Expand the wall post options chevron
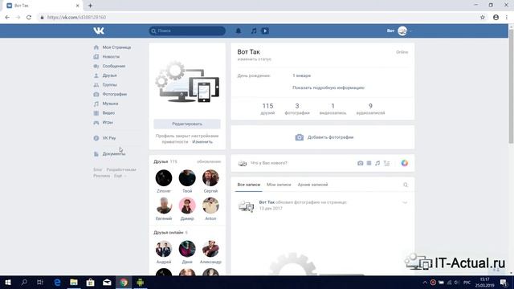514x289 pixels. pos(405,203)
